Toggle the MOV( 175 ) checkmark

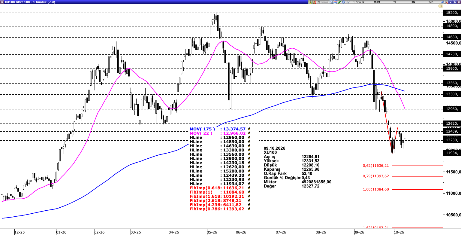coord(249,129)
